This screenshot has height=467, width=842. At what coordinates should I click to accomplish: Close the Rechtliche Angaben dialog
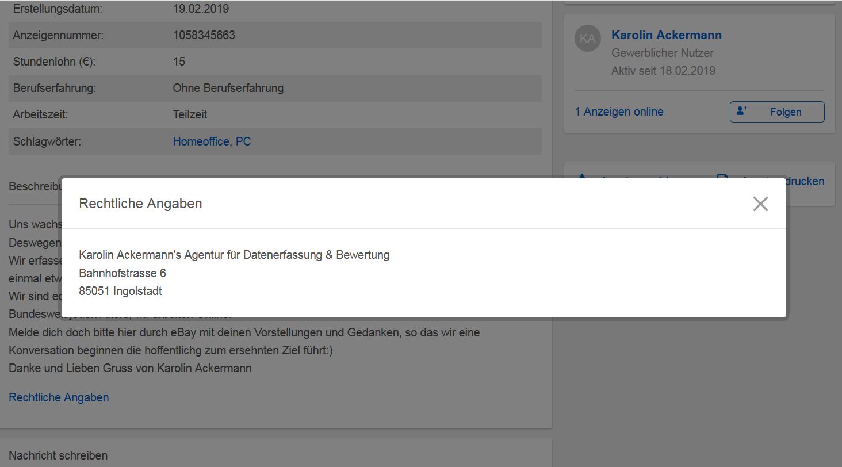[x=760, y=204]
